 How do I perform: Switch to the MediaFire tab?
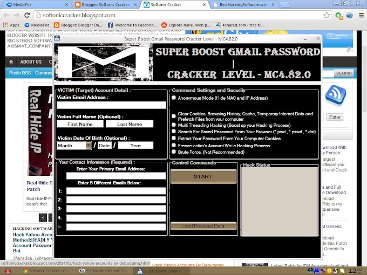click(35, 4)
